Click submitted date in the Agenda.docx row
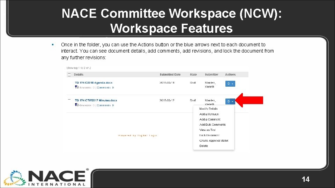This screenshot has width=335, height=188. [x=167, y=83]
